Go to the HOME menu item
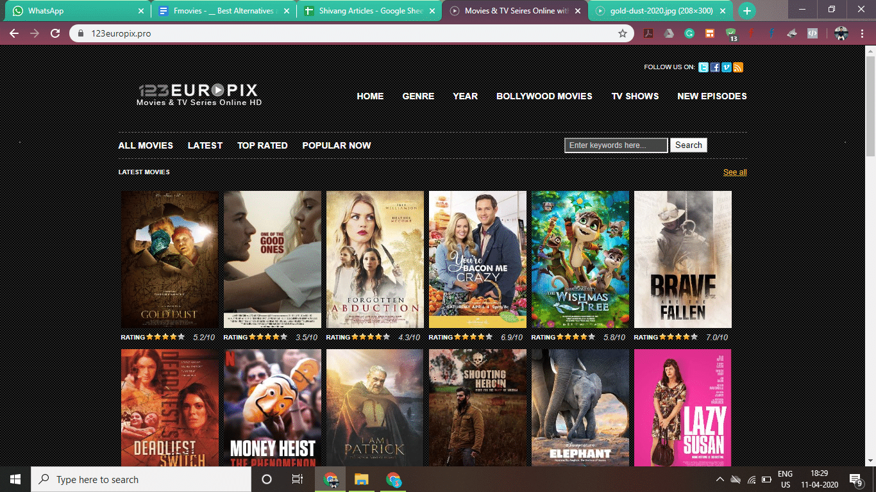Viewport: 876px width, 492px height. point(370,96)
